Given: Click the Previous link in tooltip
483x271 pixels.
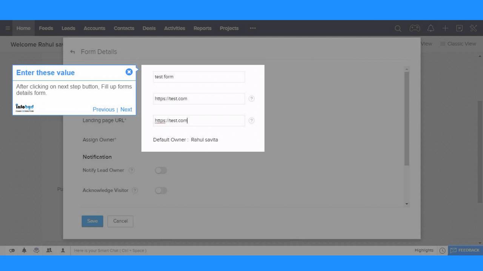Looking at the screenshot, I should (x=103, y=110).
